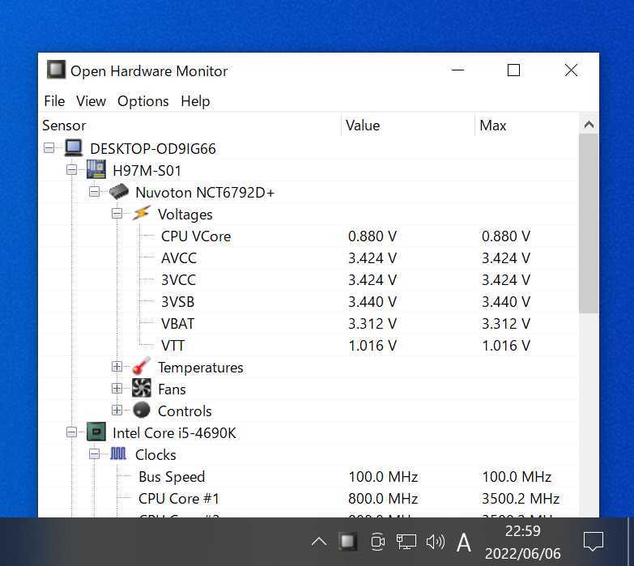Select the VTT sensor row
The height and width of the screenshot is (566, 634).
click(309, 345)
